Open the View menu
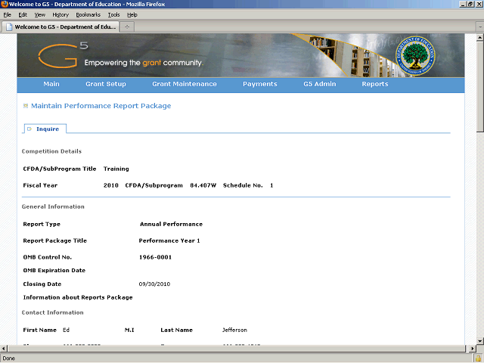The height and width of the screenshot is (363, 484). [40, 15]
